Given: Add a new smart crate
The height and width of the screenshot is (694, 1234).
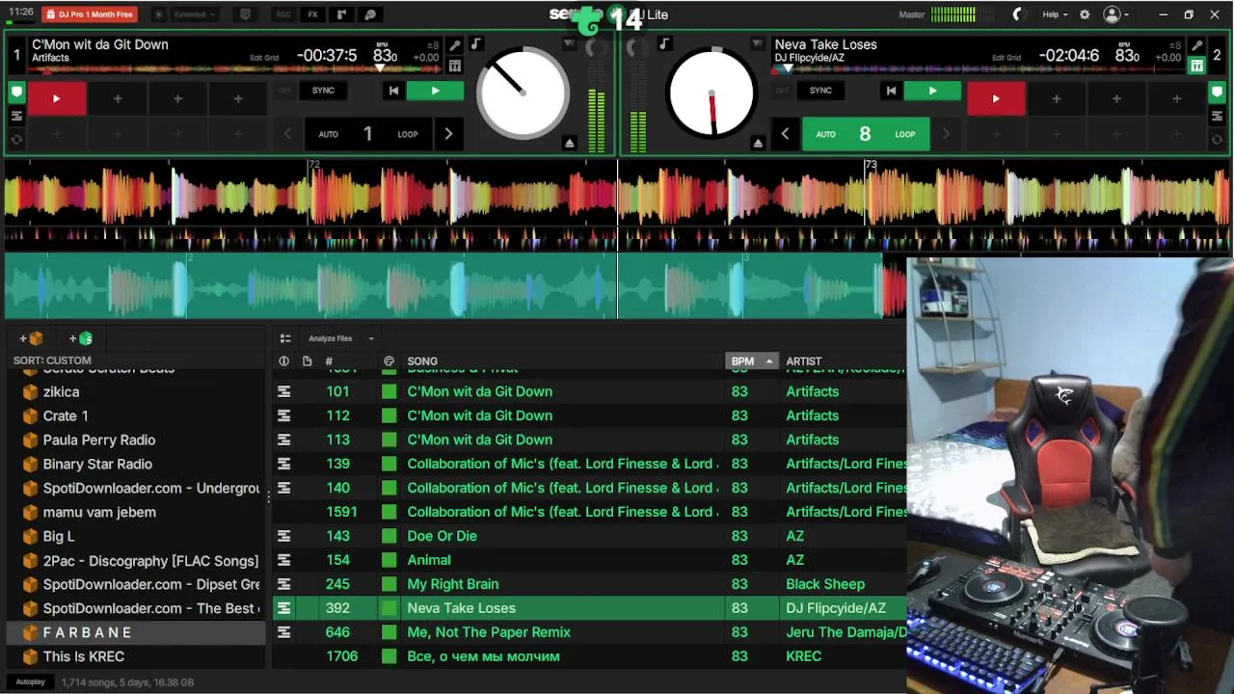Looking at the screenshot, I should [81, 338].
